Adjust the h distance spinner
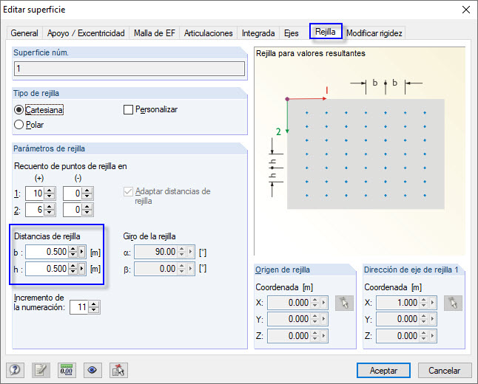This screenshot has height=384, width=478. coord(73,269)
